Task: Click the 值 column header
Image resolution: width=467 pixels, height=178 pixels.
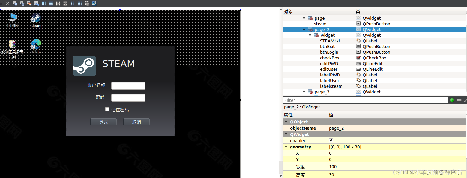Action: (397, 115)
